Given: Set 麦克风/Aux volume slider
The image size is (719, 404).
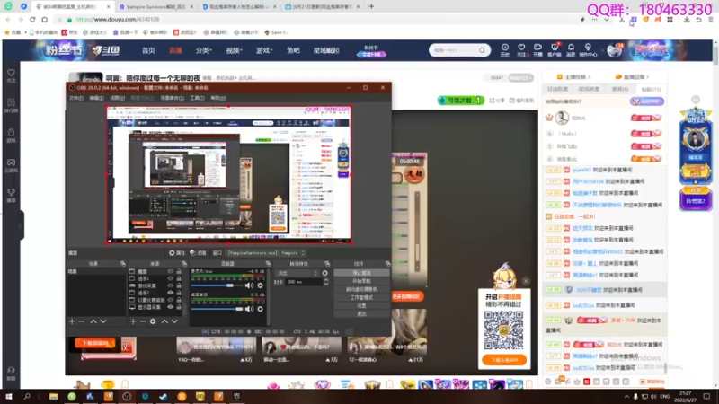Looking at the screenshot, I should 217,285.
